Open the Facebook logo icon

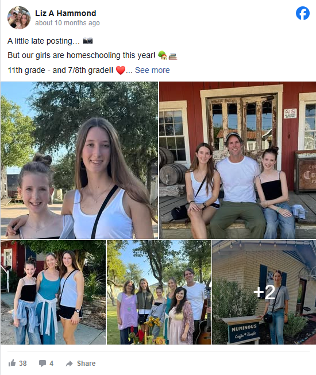click(303, 13)
